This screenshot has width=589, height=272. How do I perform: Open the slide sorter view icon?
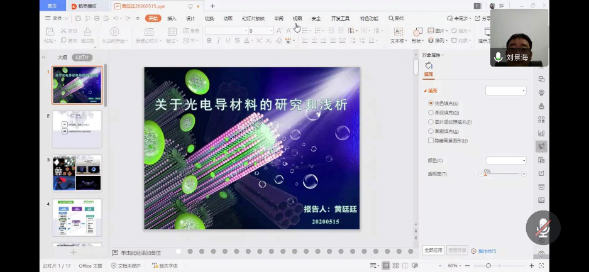(396, 266)
